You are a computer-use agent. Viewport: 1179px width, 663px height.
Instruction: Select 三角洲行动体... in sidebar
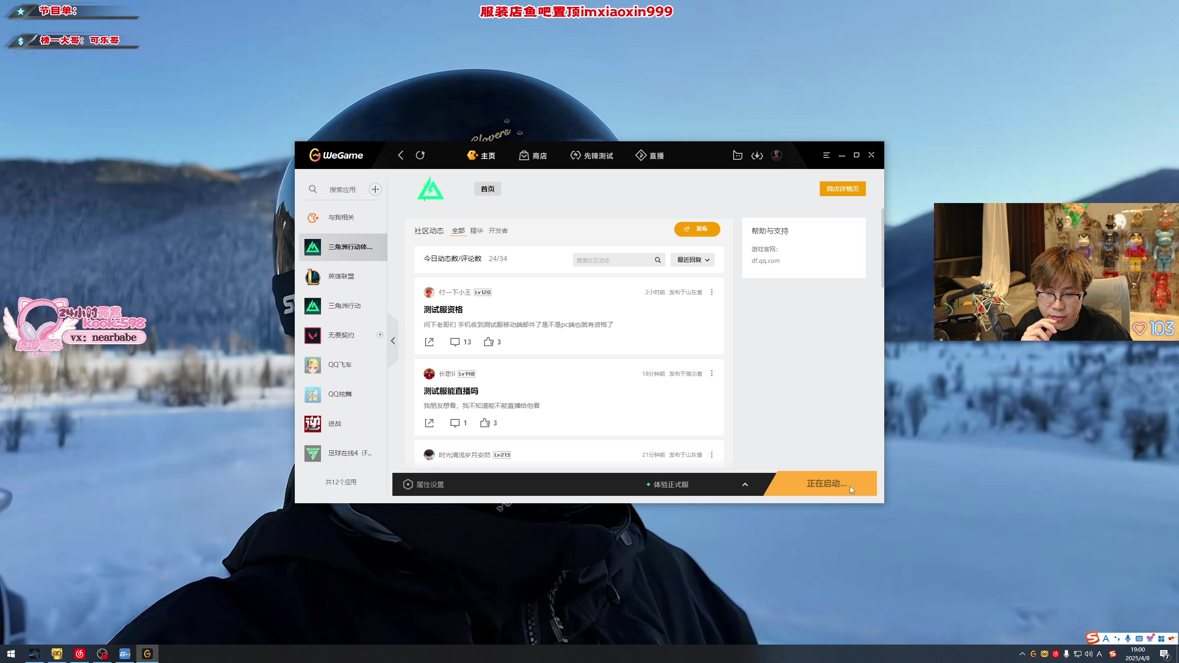pos(343,247)
